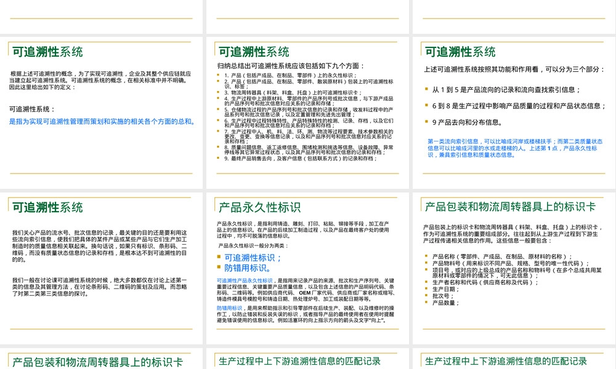Click bullet 9 产品去向和分布信息
This screenshot has width=616, height=369.
[467, 122]
